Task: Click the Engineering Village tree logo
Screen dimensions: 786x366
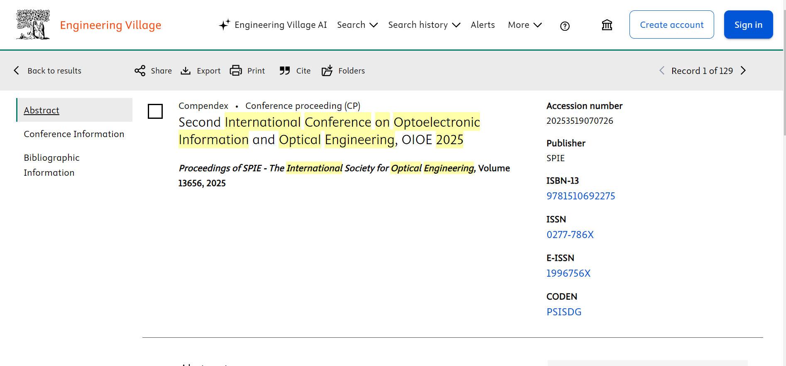Action: [x=33, y=25]
